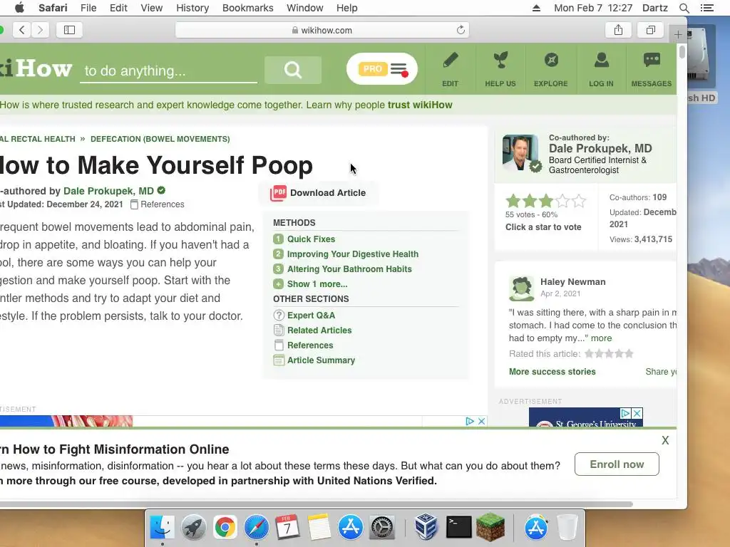Image resolution: width=730 pixels, height=547 pixels.
Task: Show all tabs overview icon
Action: tap(651, 30)
